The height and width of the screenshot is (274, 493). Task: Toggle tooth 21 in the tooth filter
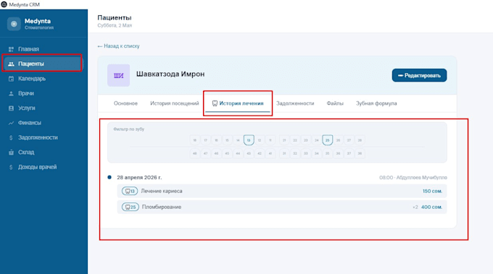tap(284, 140)
